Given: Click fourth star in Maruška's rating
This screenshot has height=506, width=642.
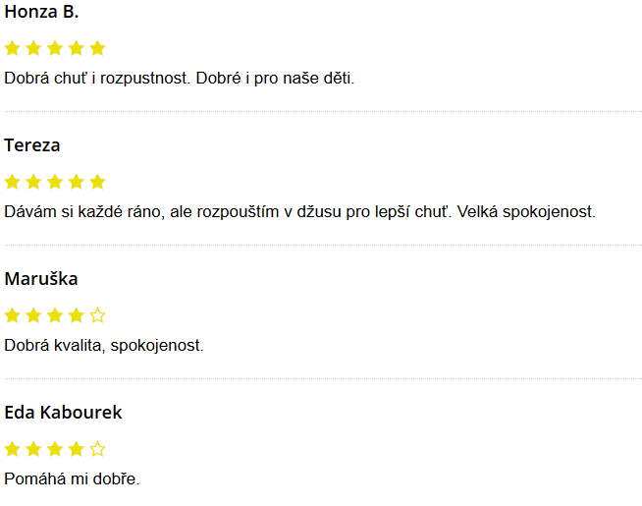Looking at the screenshot, I should 77,315.
